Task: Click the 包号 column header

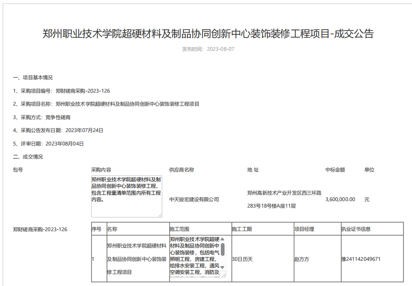Action: (x=18, y=170)
